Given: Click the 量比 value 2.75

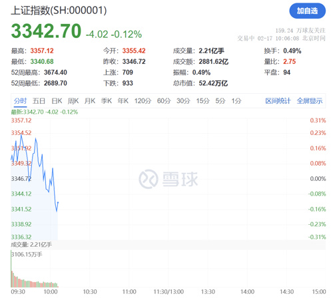Looking at the screenshot, I should click(x=290, y=61).
